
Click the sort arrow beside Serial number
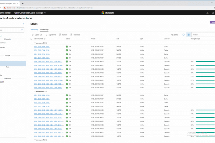[x=44, y=39]
